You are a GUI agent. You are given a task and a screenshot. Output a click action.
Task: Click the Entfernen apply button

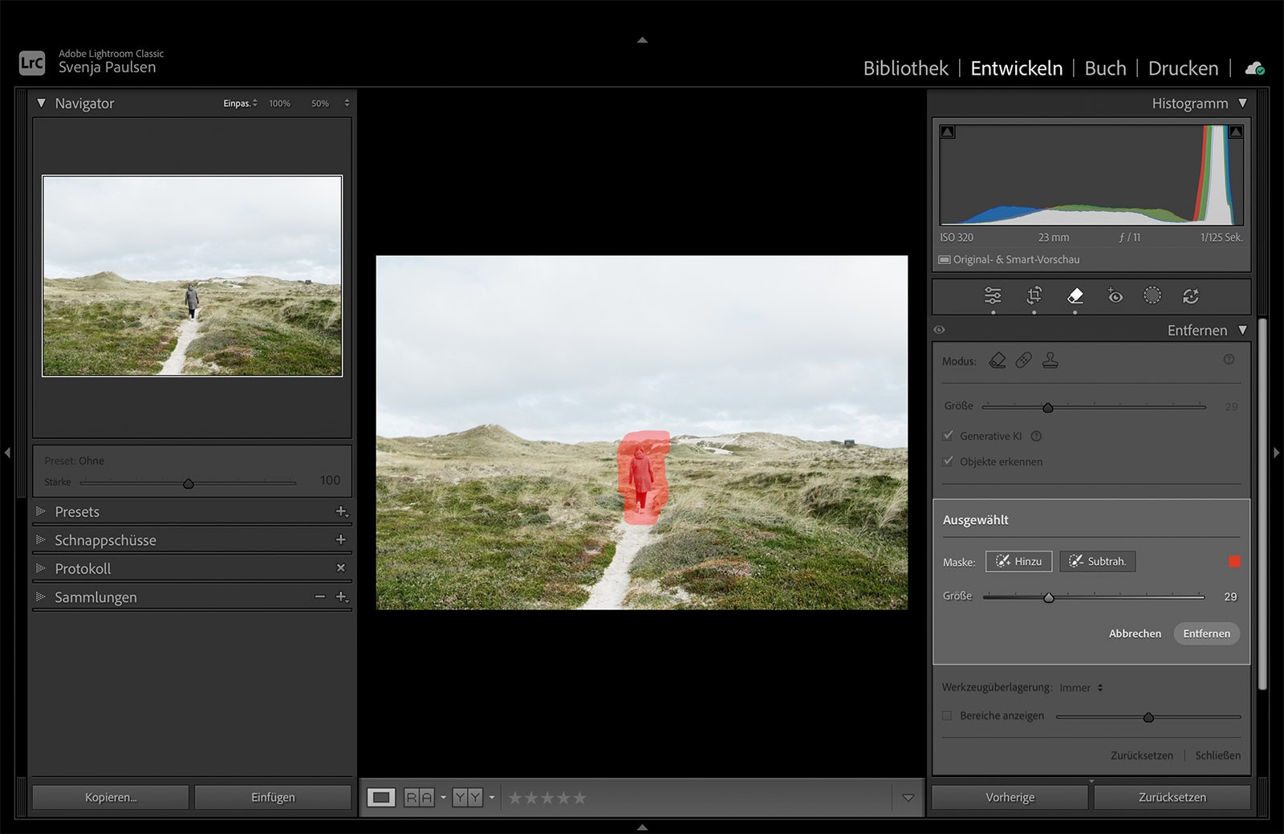pyautogui.click(x=1206, y=633)
